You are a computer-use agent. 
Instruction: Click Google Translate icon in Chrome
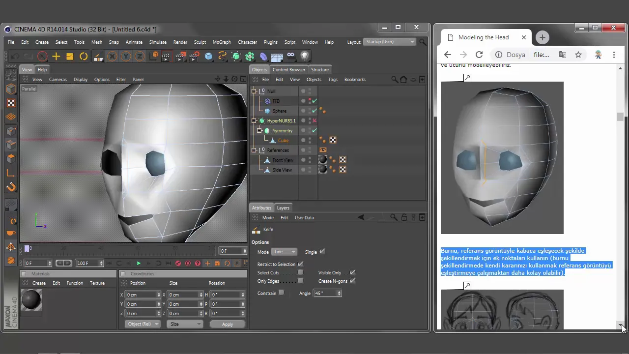562,55
